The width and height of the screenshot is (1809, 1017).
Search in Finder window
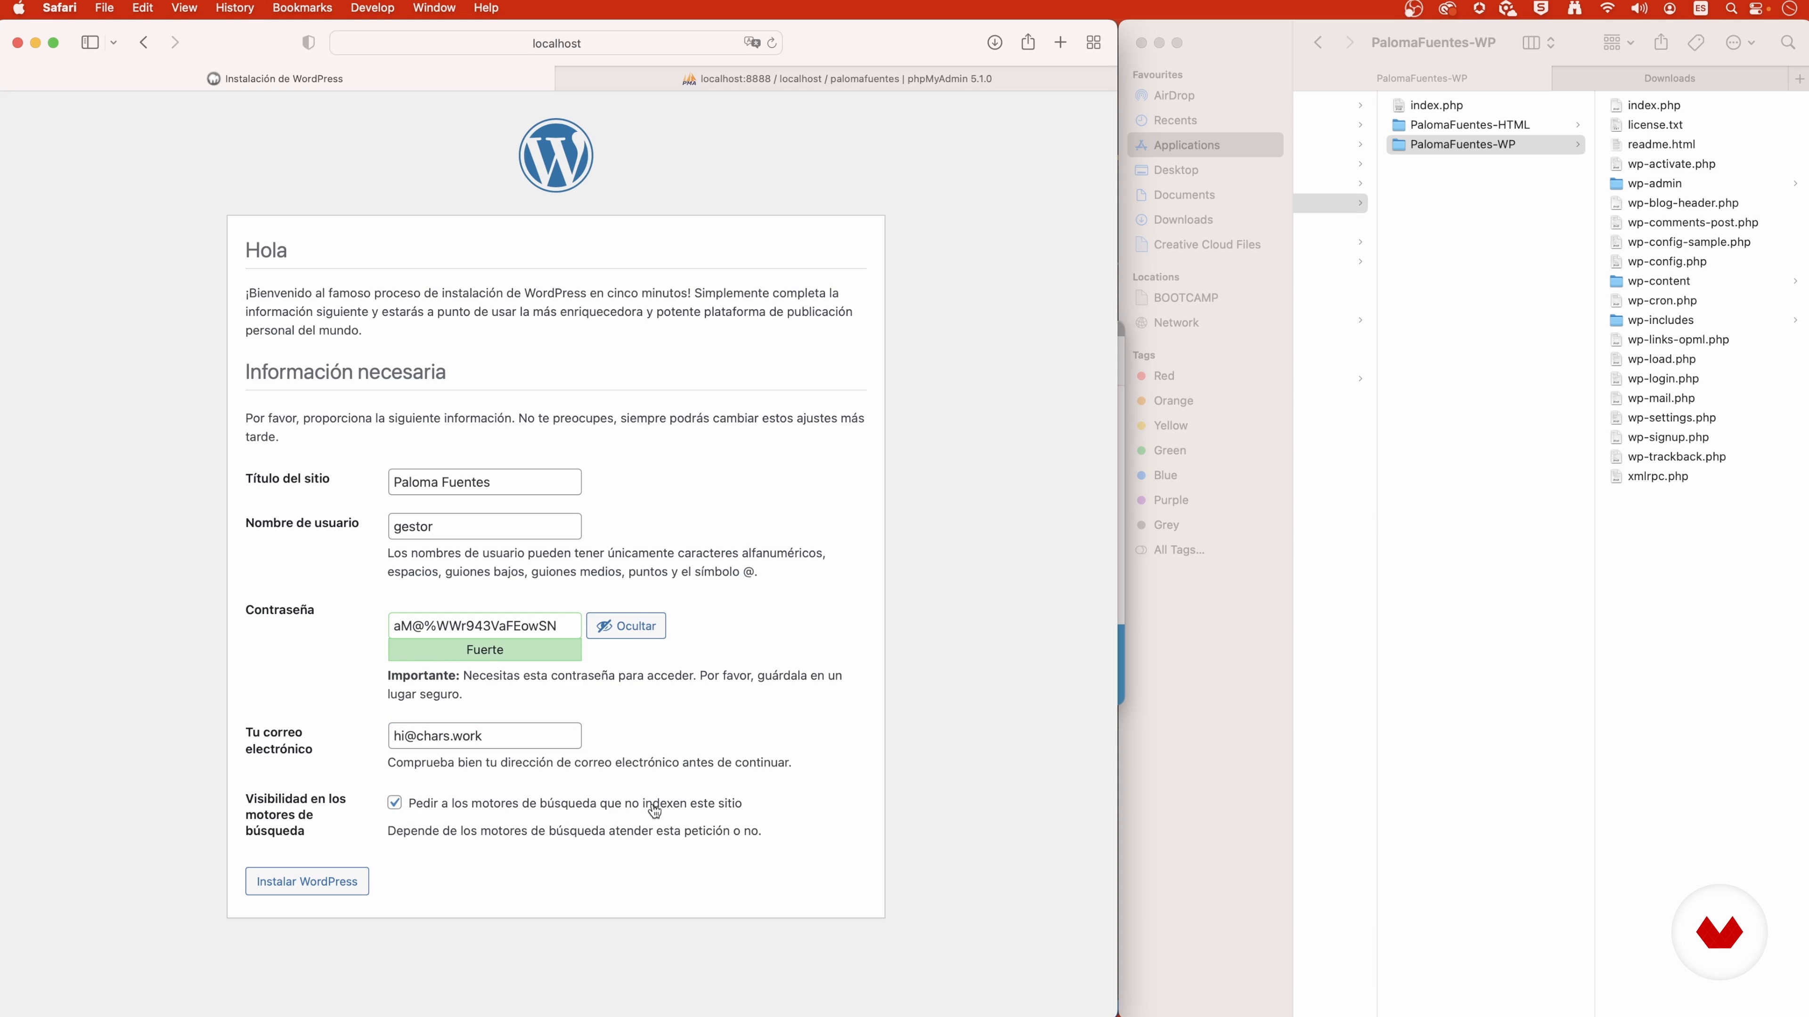tap(1788, 43)
